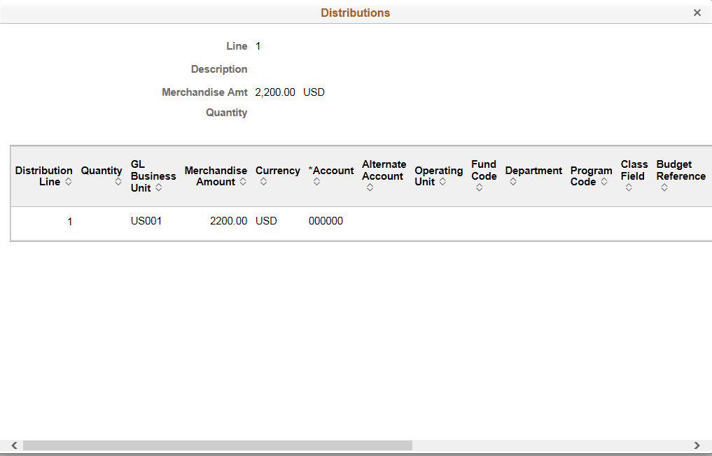Close the Distributions window
The height and width of the screenshot is (456, 712).
click(x=697, y=13)
